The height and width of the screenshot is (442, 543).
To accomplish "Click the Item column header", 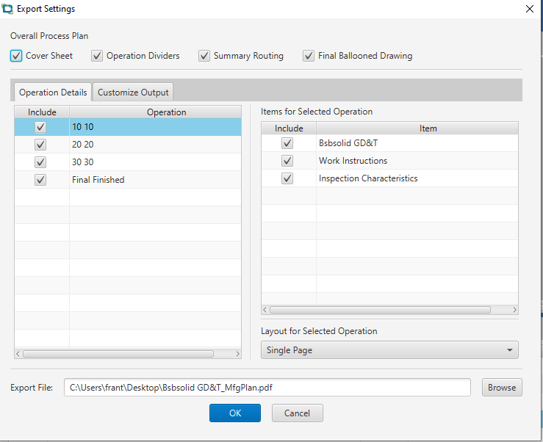I will click(x=417, y=128).
